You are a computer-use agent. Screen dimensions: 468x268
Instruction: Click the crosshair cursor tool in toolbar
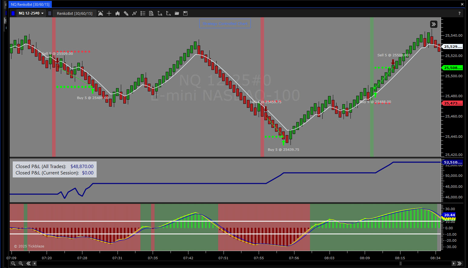pos(109,13)
